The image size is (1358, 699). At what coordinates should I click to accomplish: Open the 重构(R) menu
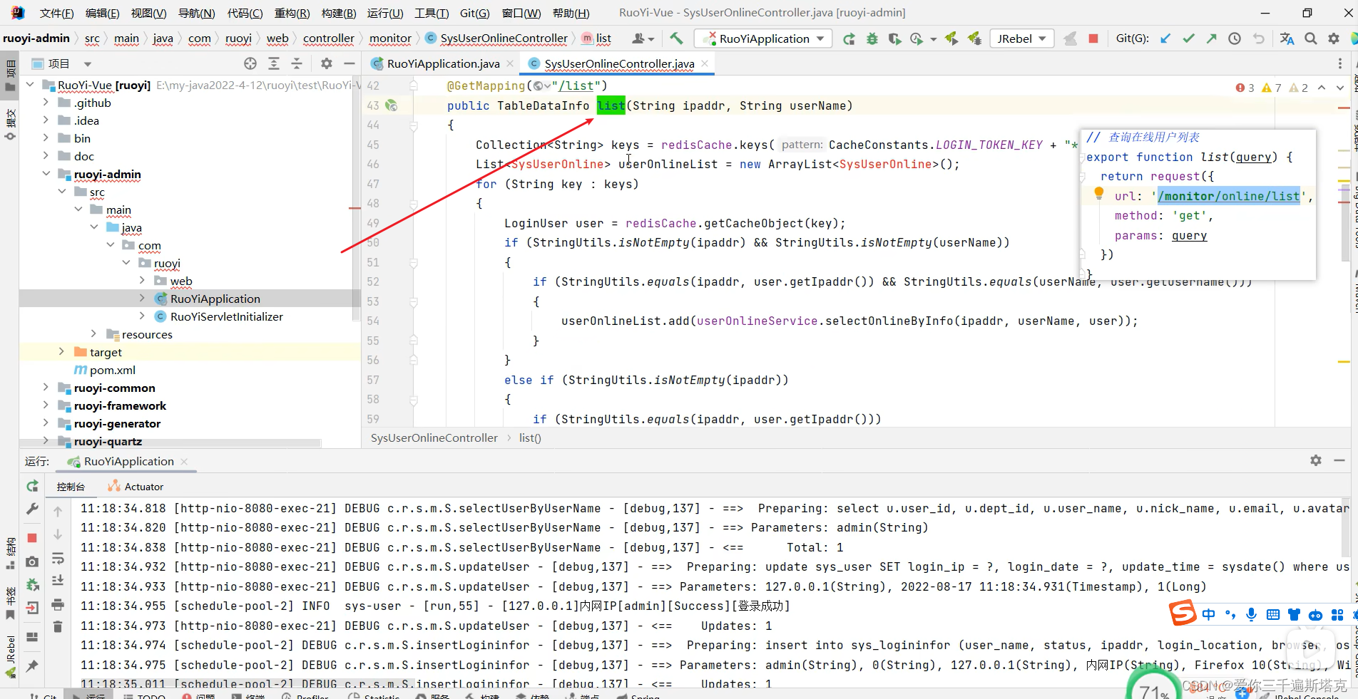(292, 13)
